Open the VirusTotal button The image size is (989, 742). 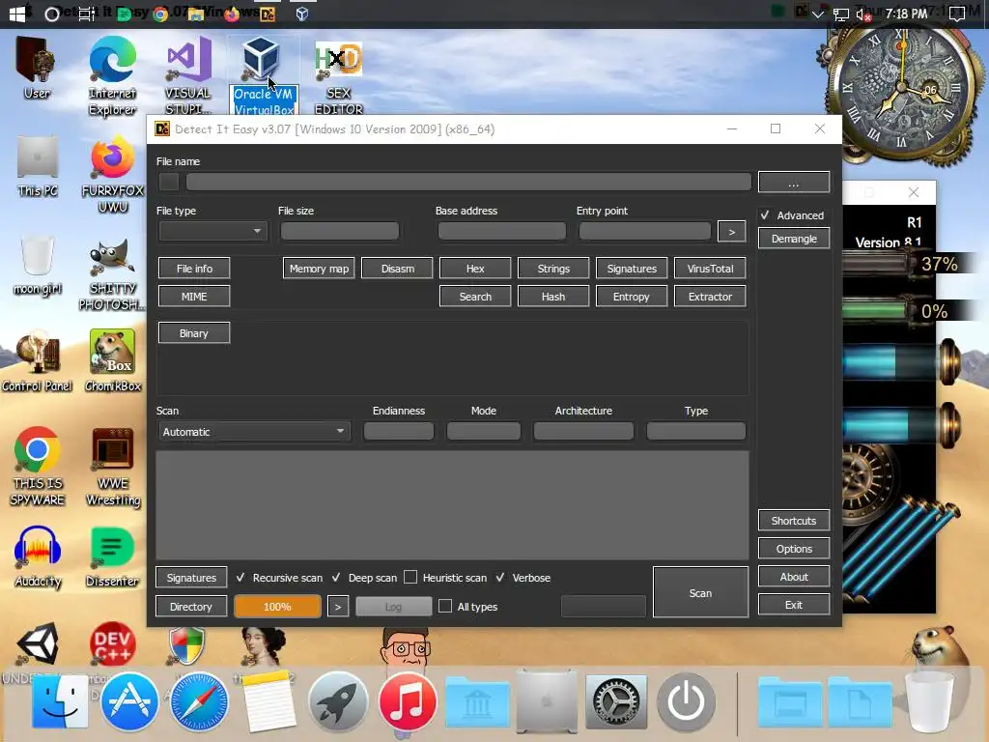(x=710, y=269)
